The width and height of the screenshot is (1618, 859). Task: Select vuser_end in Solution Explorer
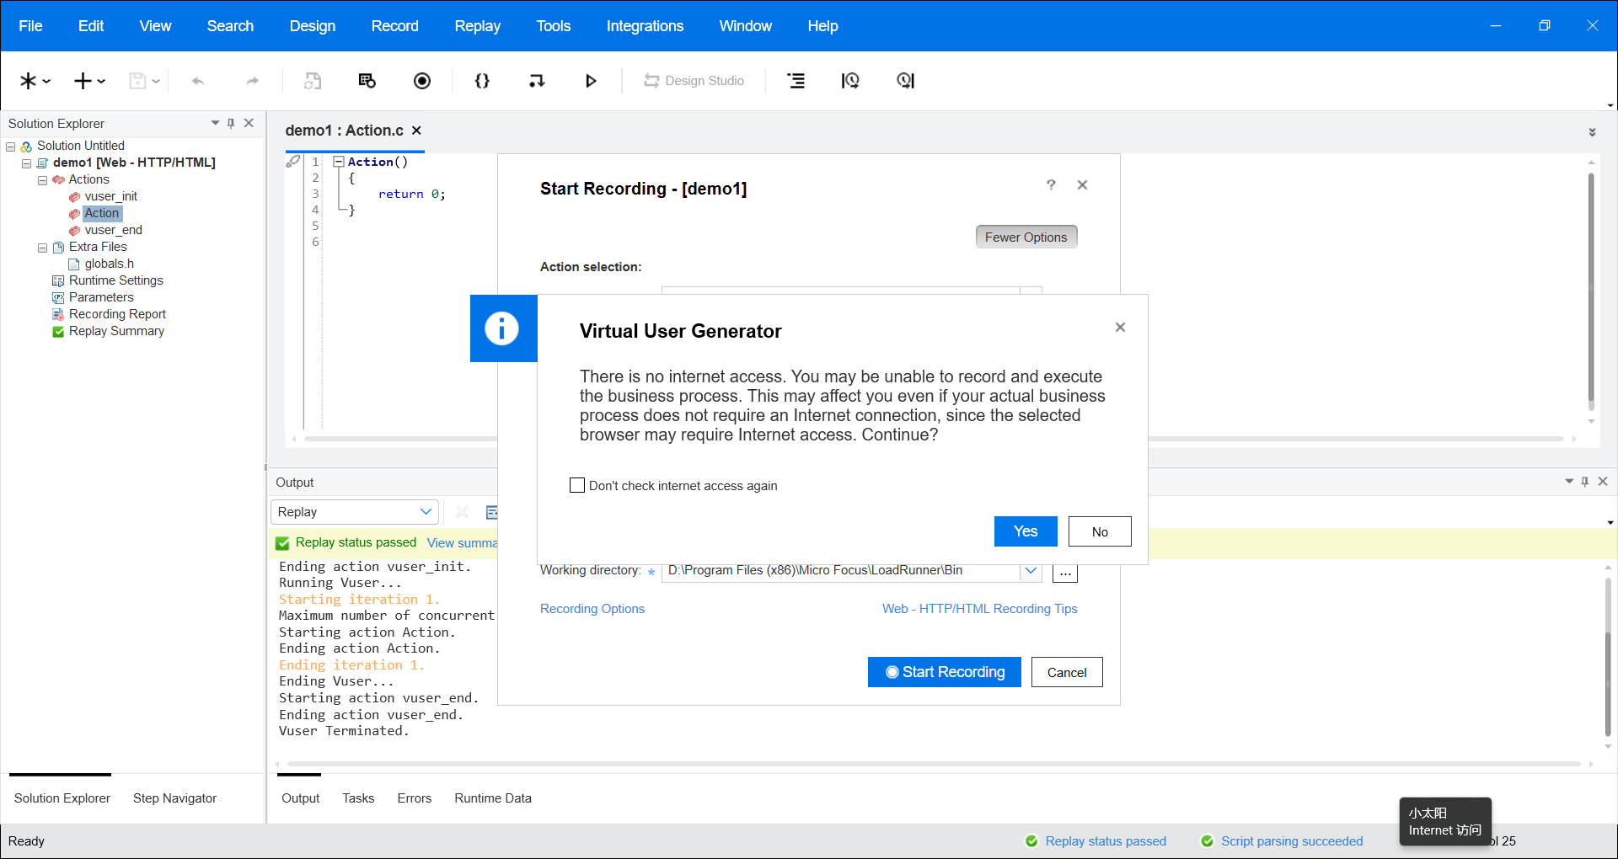pos(113,230)
